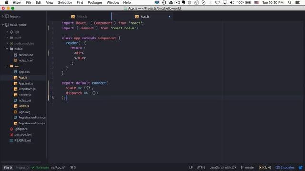Open .gitignore in the tree
The image size is (305, 171).
[x=21, y=129]
